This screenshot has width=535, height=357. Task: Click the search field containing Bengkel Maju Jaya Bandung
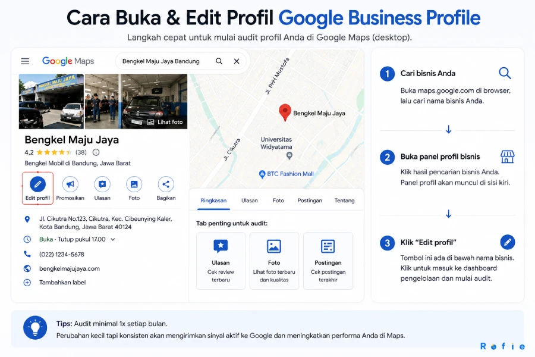tap(181, 61)
